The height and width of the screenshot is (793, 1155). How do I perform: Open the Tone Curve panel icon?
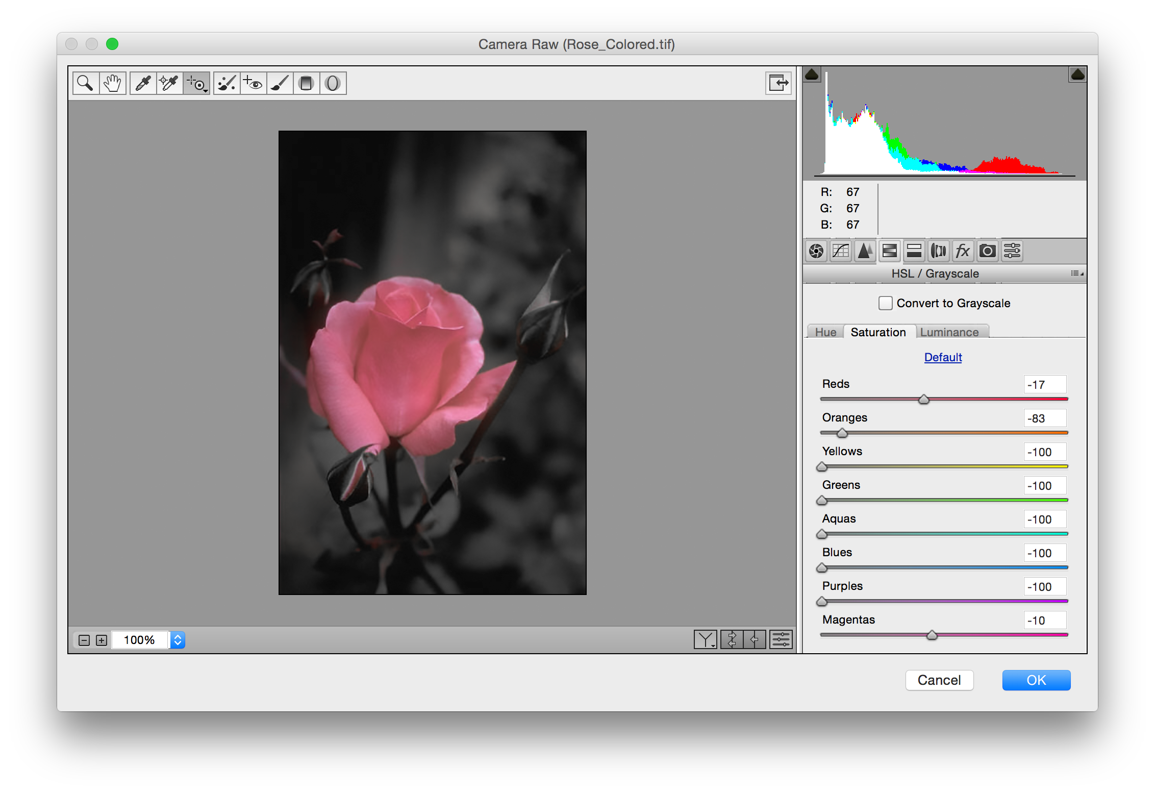[x=840, y=251]
